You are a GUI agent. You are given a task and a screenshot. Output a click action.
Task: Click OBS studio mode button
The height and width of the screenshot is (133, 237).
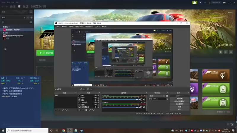coord(180,104)
